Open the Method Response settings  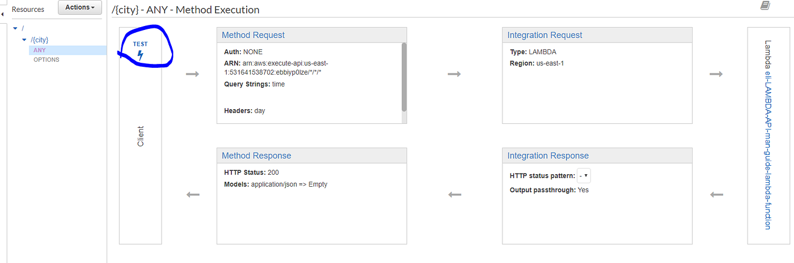(x=256, y=156)
